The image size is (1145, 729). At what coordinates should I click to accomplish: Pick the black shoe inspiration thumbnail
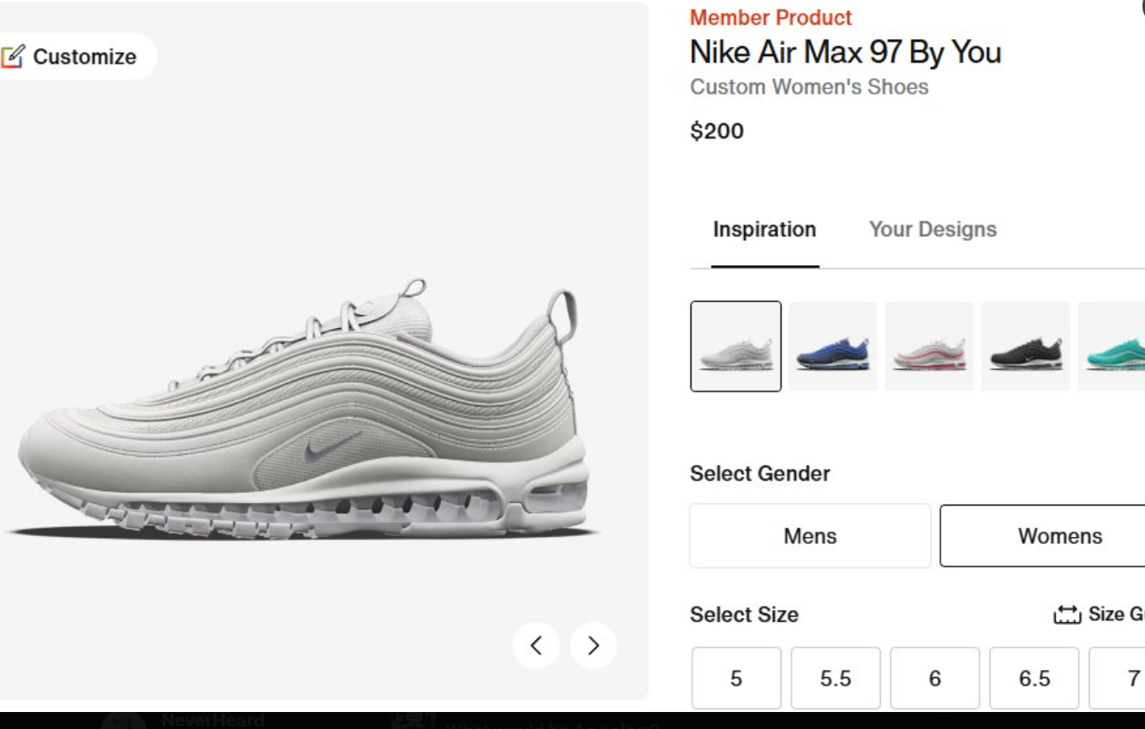(1026, 346)
